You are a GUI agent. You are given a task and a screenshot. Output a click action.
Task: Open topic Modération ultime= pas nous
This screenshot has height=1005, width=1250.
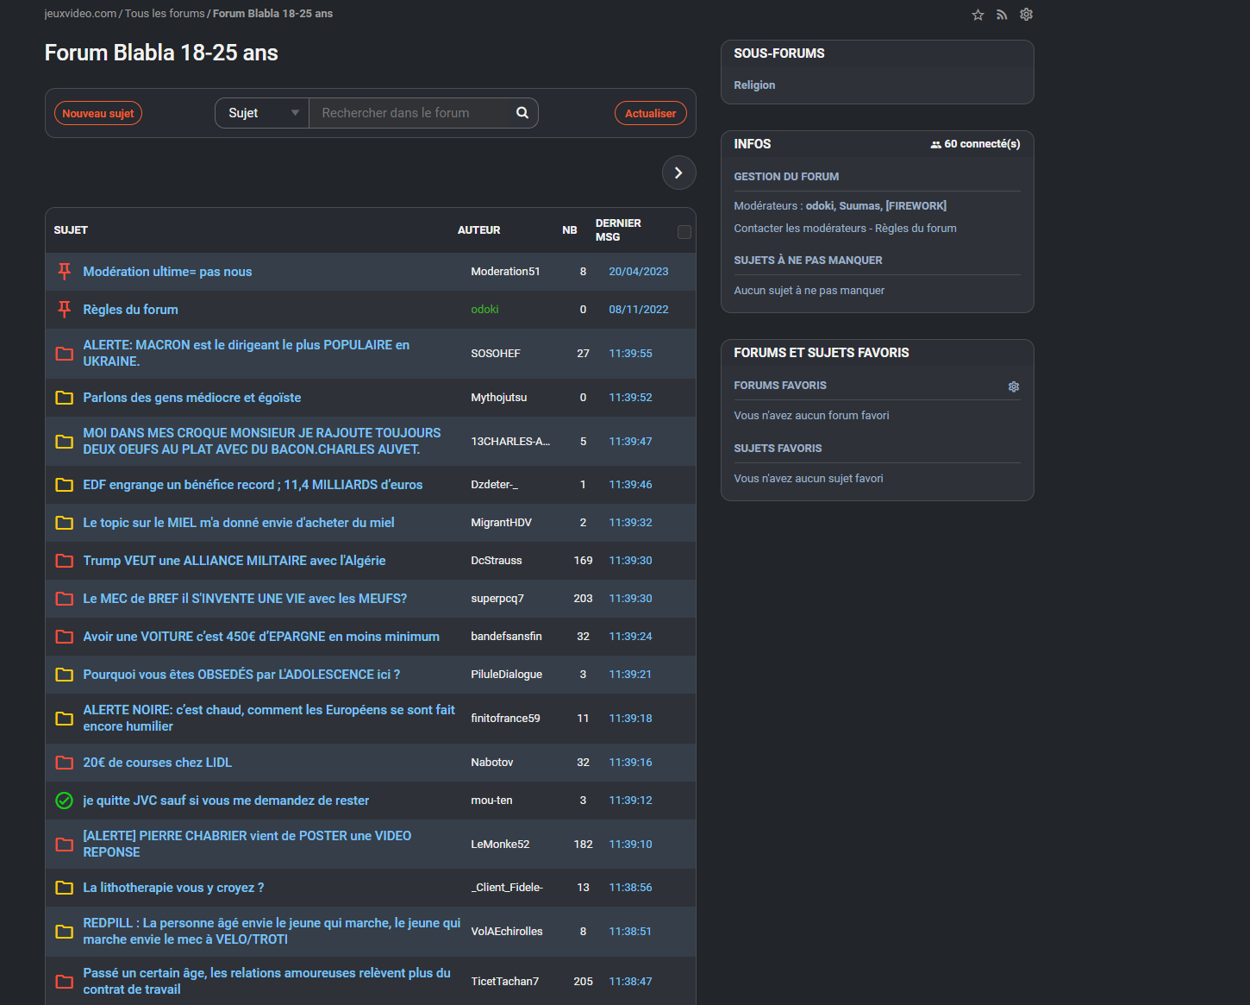[167, 272]
